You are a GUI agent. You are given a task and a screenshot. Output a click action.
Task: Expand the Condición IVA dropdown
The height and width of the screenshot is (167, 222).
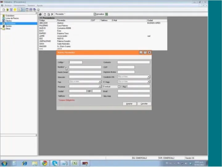[x=148, y=77]
